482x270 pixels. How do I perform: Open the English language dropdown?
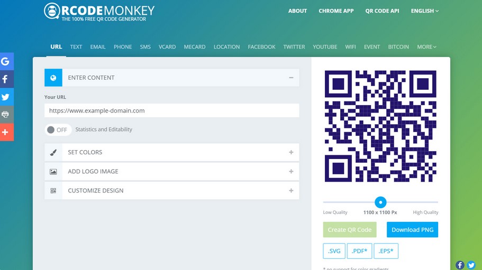coord(424,11)
